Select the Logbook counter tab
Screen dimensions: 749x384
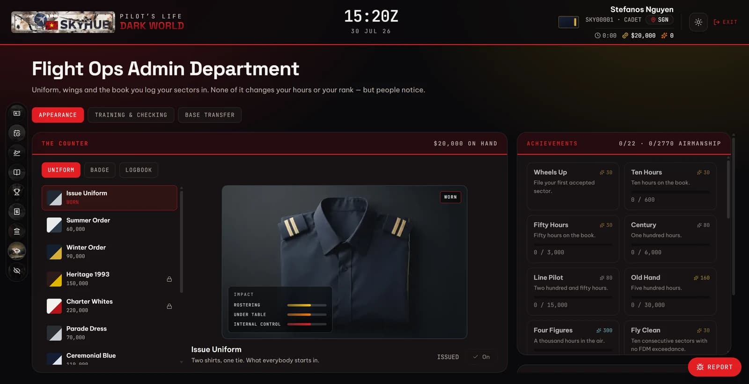tap(139, 170)
